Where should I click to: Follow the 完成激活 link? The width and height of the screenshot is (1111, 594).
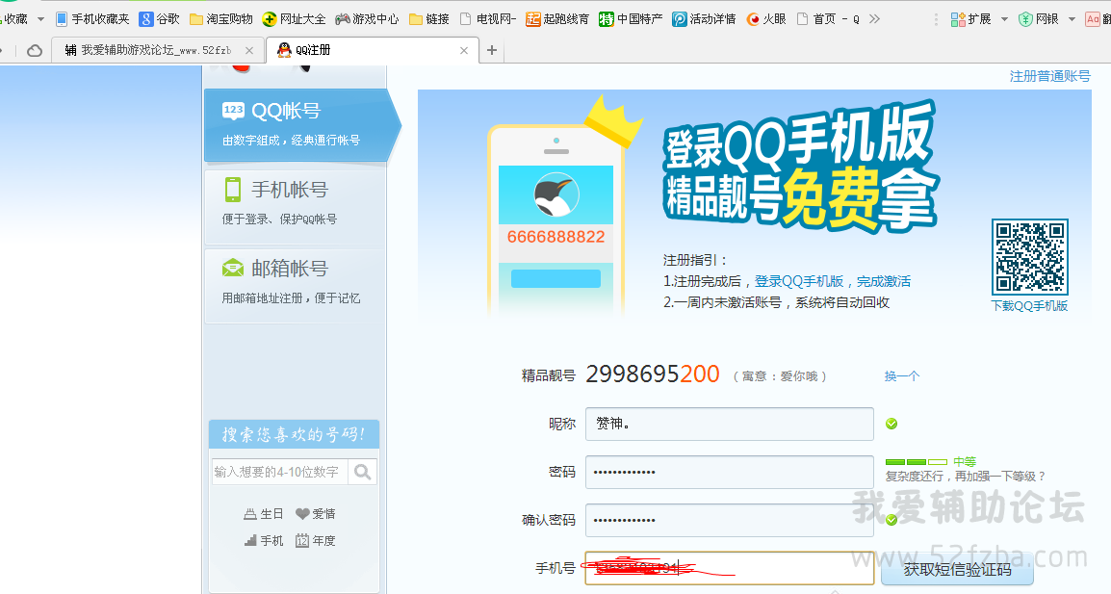click(x=884, y=281)
